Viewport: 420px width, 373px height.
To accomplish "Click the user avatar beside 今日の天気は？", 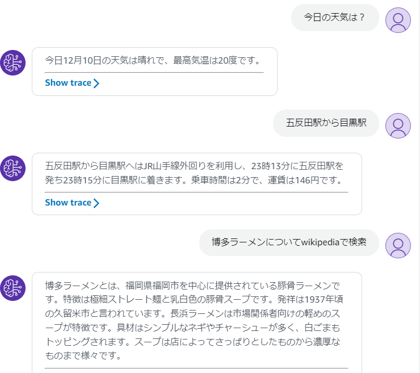I will (398, 20).
